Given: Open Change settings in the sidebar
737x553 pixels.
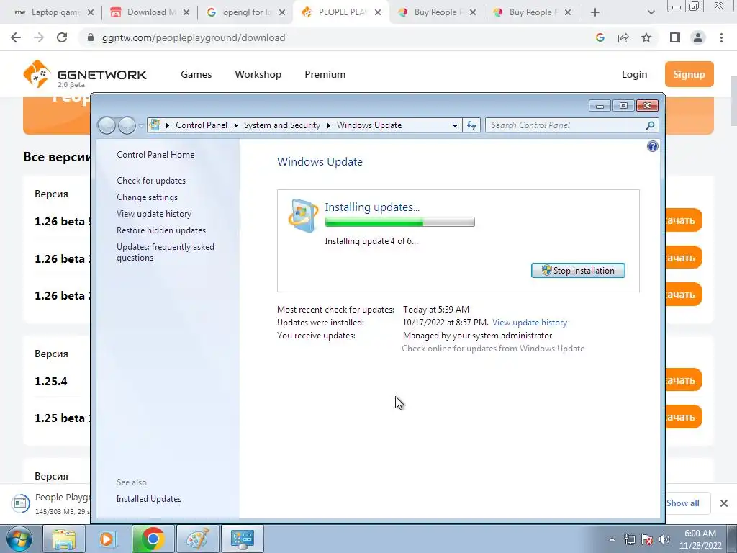Looking at the screenshot, I should tap(147, 197).
